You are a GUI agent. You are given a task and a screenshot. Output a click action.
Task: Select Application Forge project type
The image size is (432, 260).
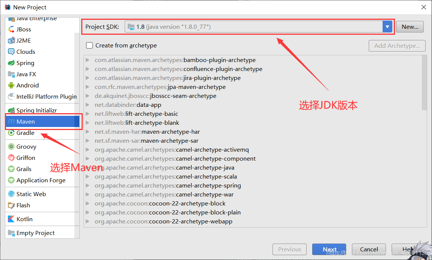pos(41,180)
